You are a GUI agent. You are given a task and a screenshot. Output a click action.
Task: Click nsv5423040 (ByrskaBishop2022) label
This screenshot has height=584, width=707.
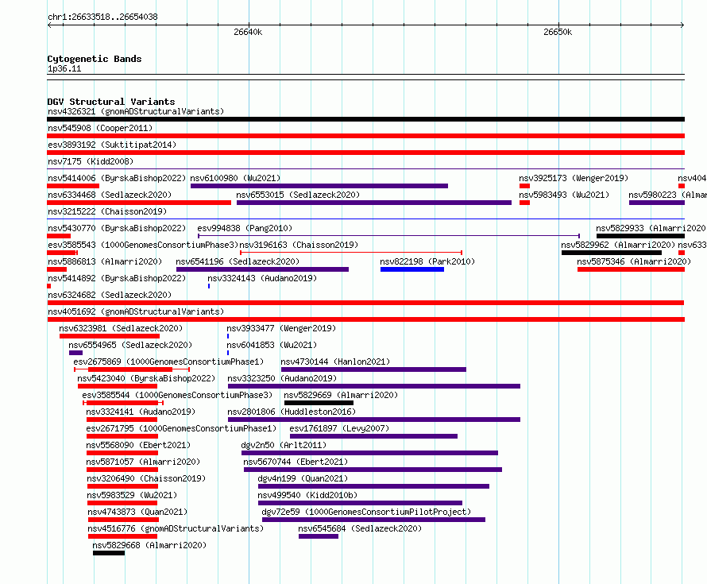(146, 378)
